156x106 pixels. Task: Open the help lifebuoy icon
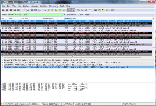[112, 10]
